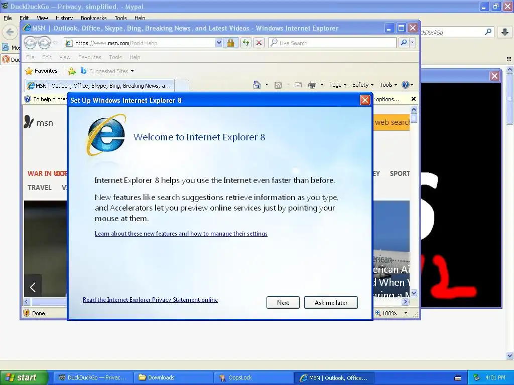Open Mypal File menu

point(8,18)
